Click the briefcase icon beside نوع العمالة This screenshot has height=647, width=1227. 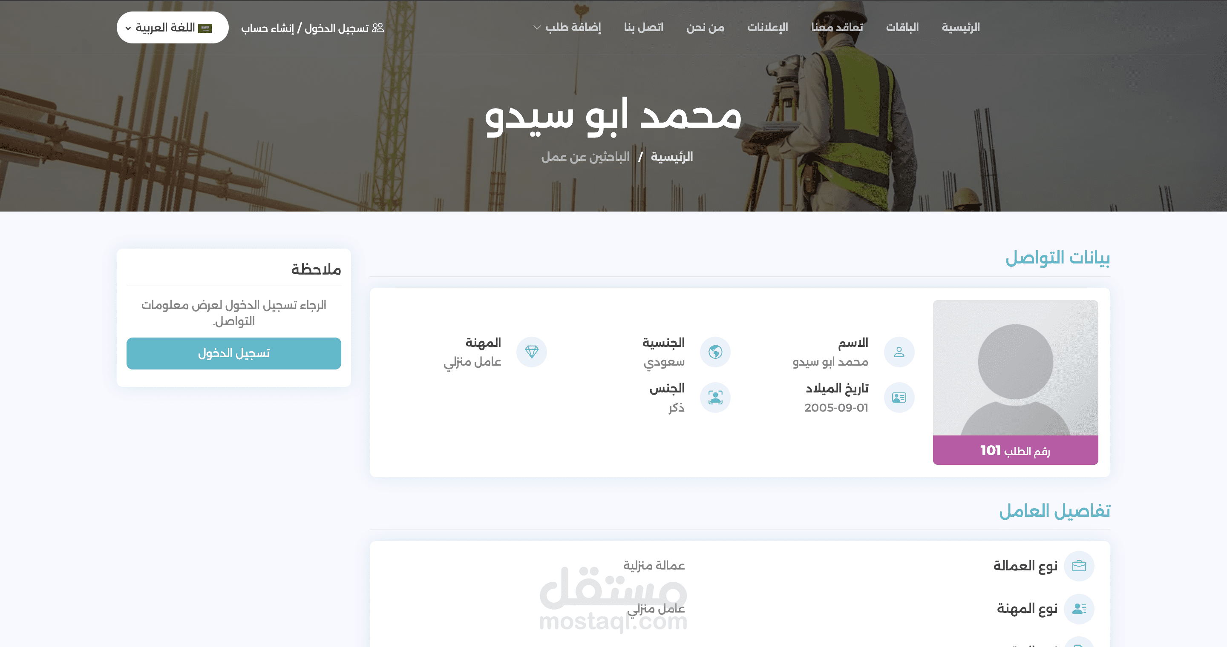[1079, 566]
